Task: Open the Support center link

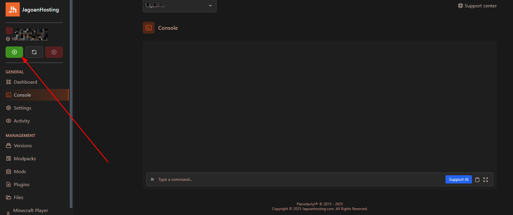Action: pos(477,6)
